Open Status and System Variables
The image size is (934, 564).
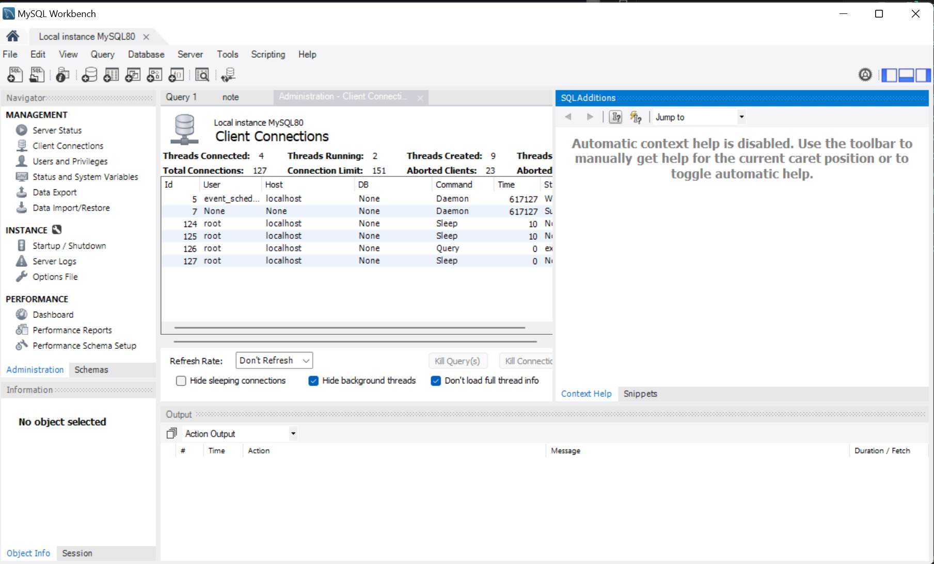click(85, 177)
